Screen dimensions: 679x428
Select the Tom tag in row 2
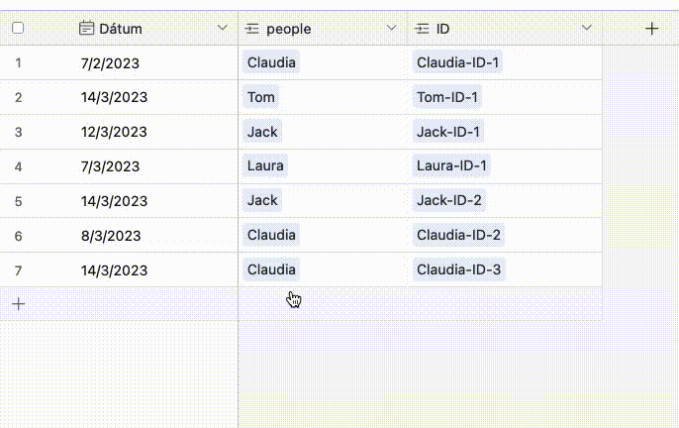click(x=260, y=97)
